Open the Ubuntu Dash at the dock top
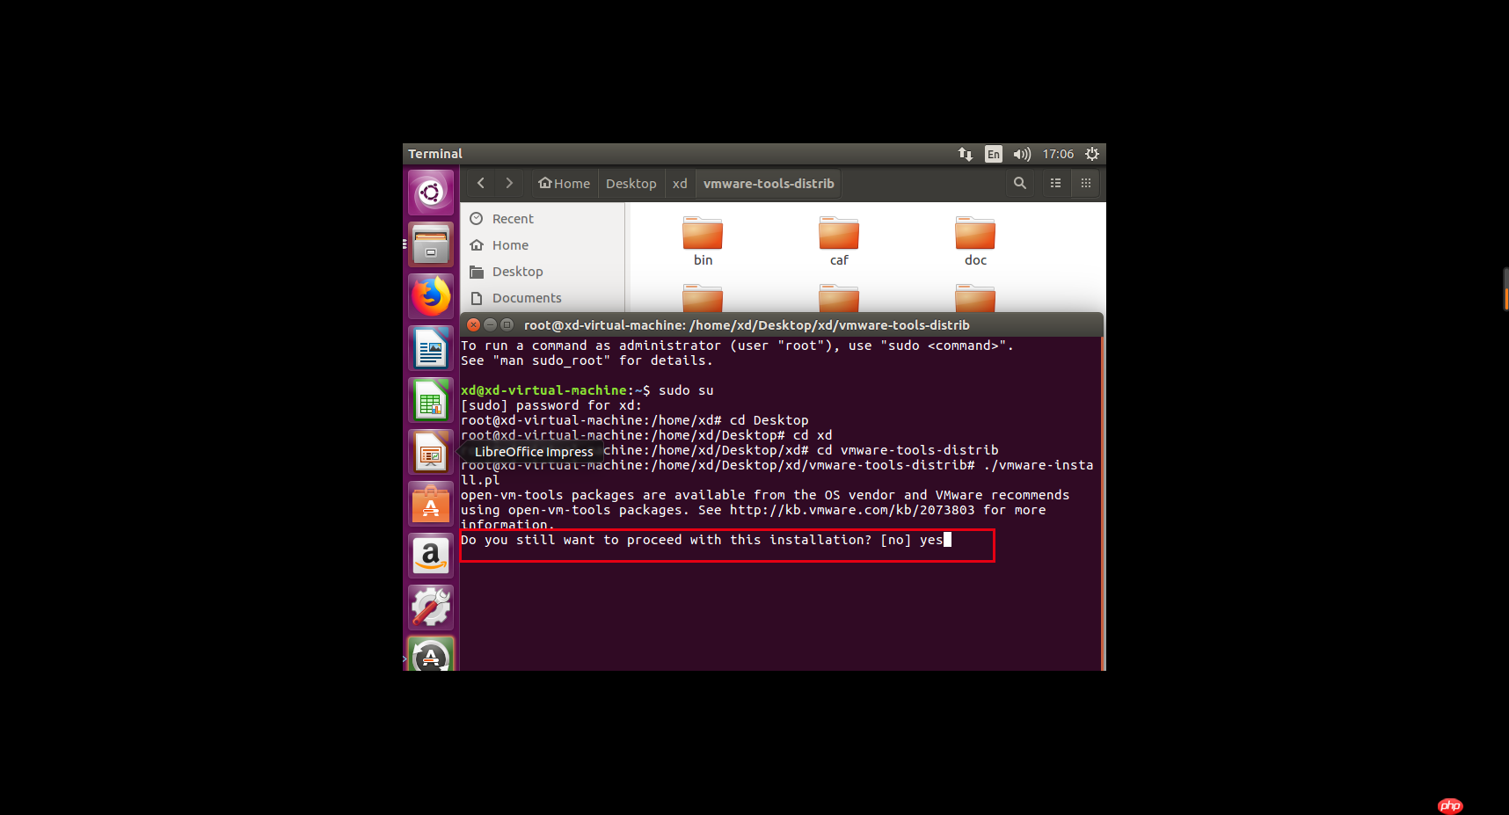This screenshot has width=1509, height=815. tap(430, 192)
